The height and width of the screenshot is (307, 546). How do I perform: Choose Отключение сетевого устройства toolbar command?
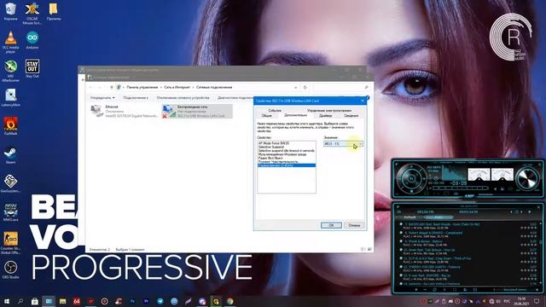183,98
